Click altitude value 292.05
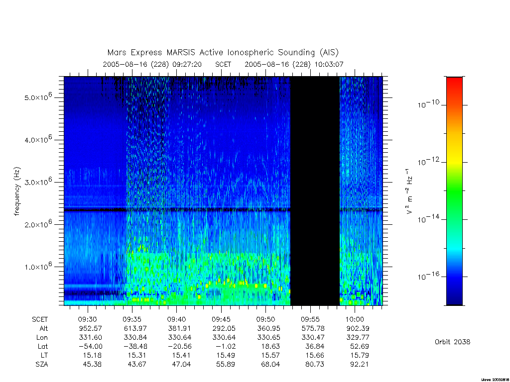The image size is (510, 382). (x=224, y=328)
